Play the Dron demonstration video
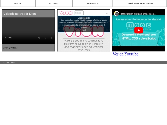 tap(6, 38)
